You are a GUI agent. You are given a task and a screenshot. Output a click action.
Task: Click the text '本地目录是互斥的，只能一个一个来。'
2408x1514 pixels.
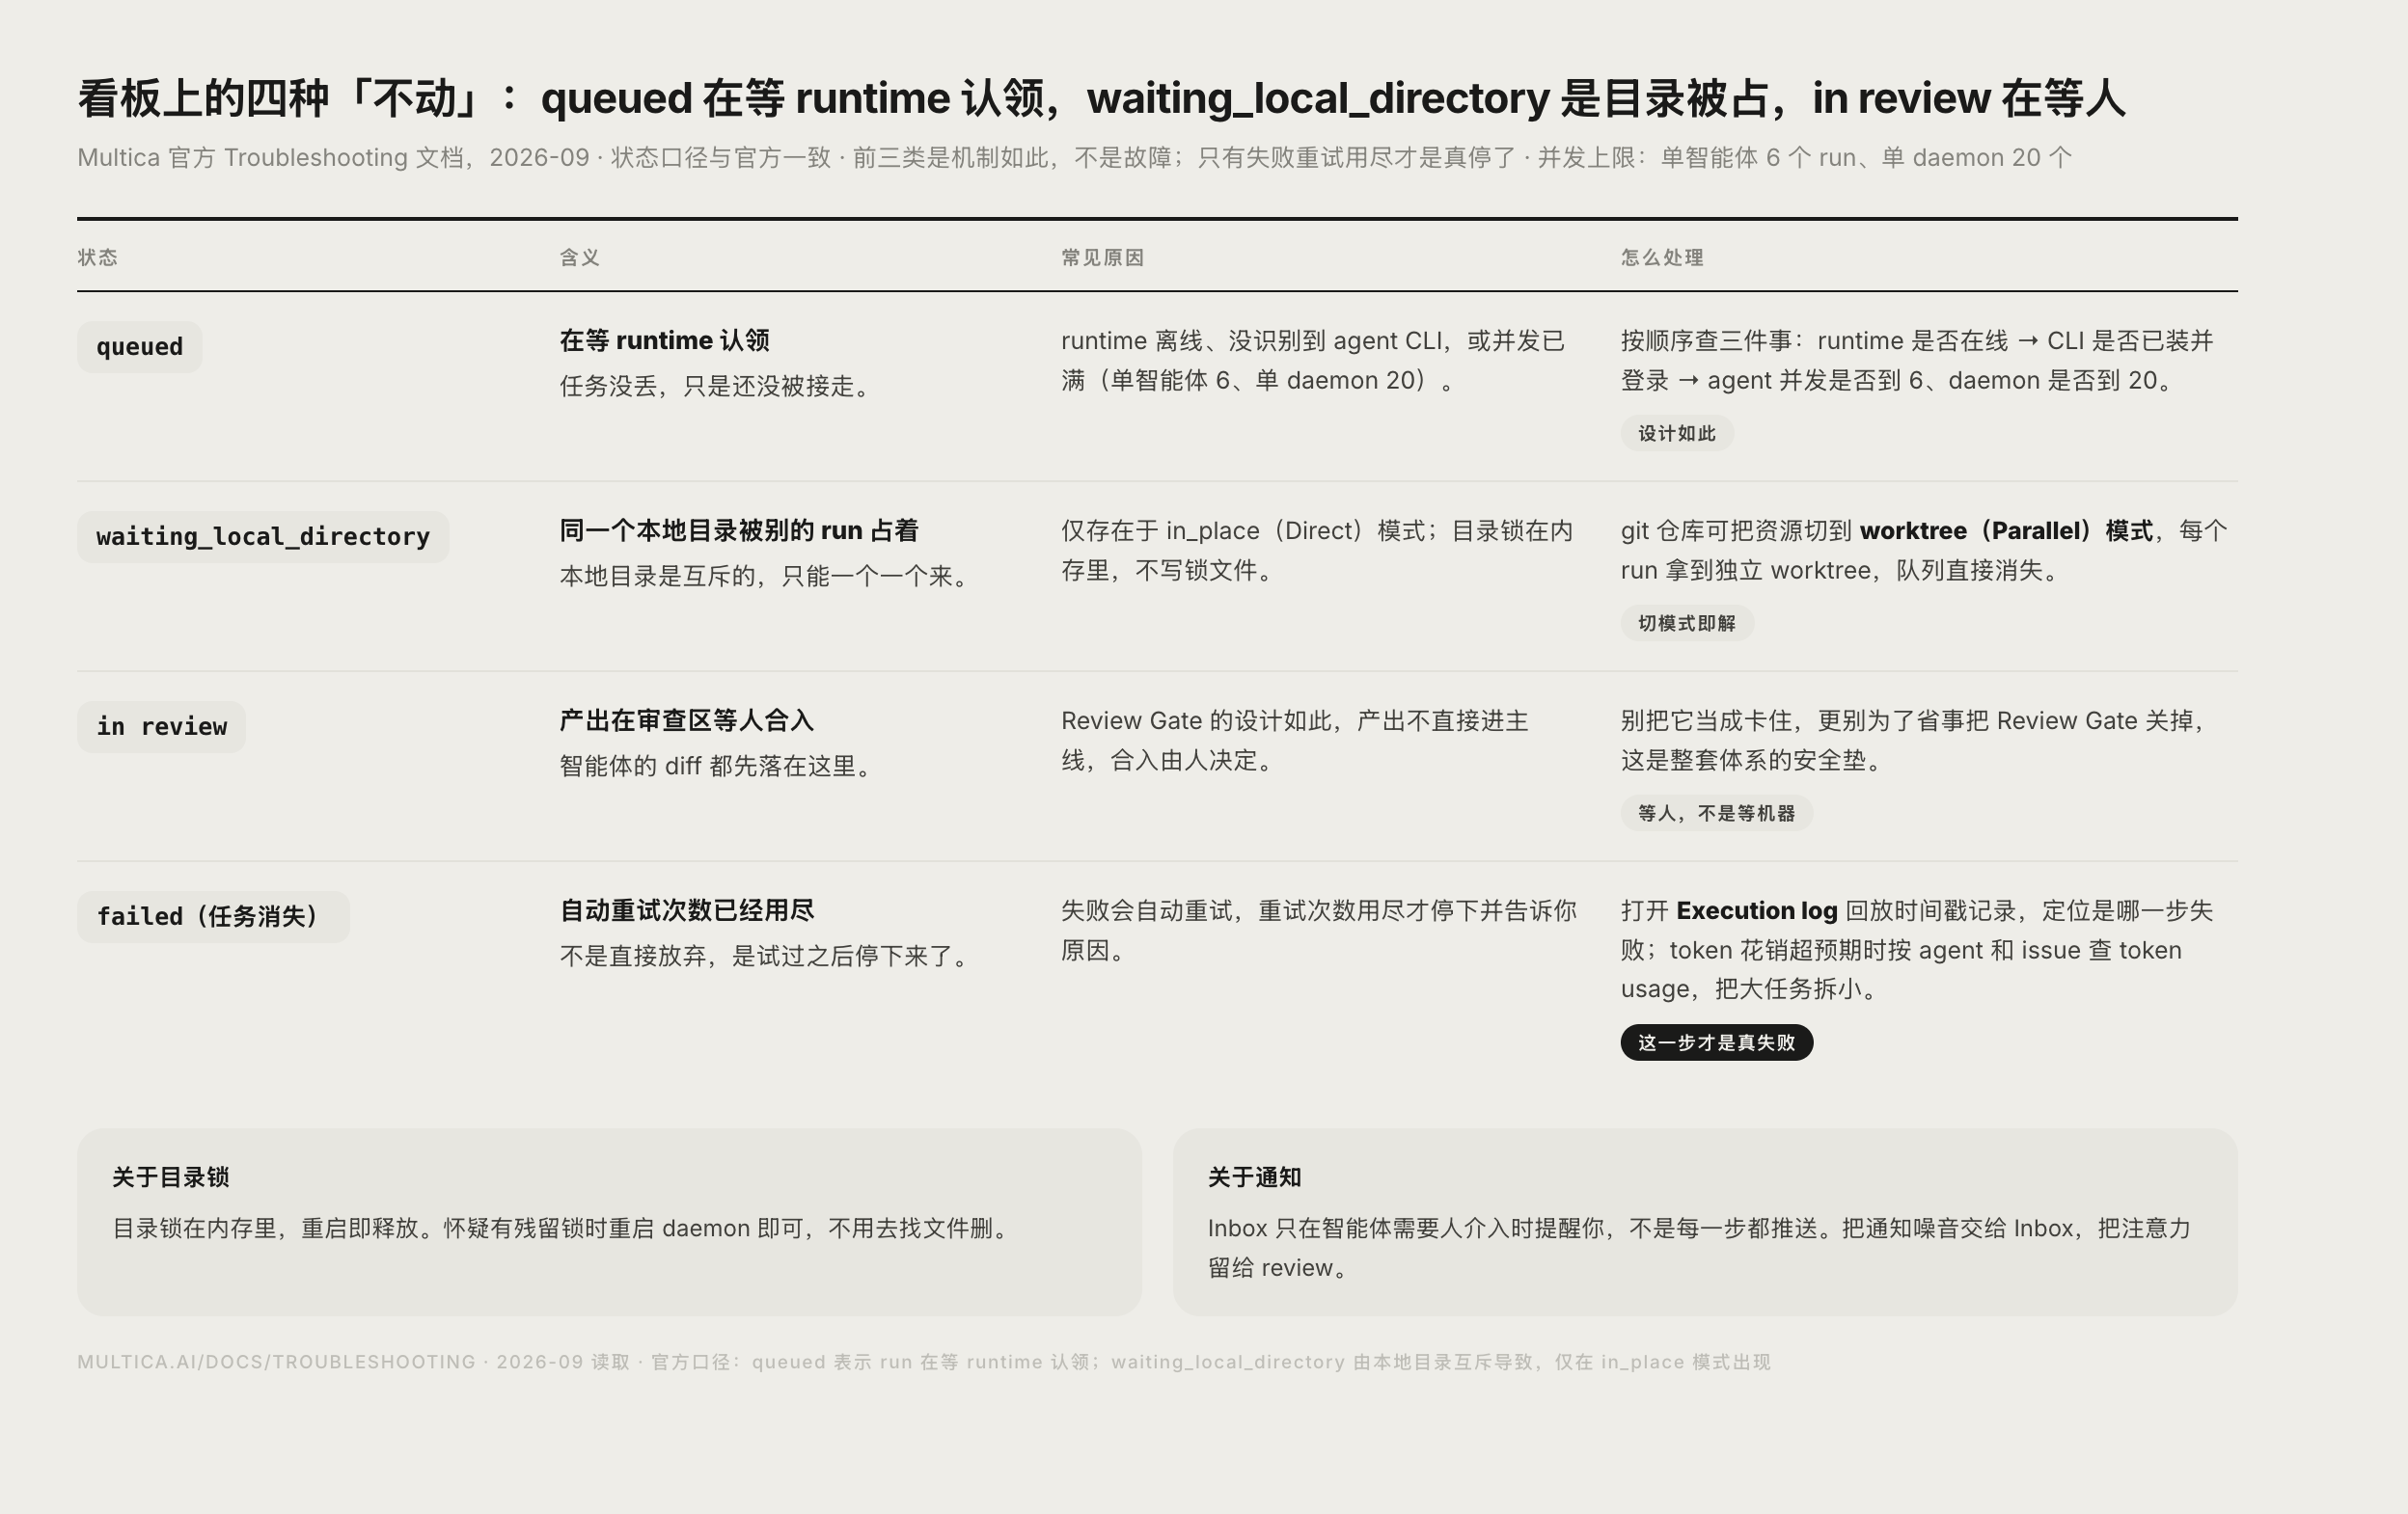[768, 576]
